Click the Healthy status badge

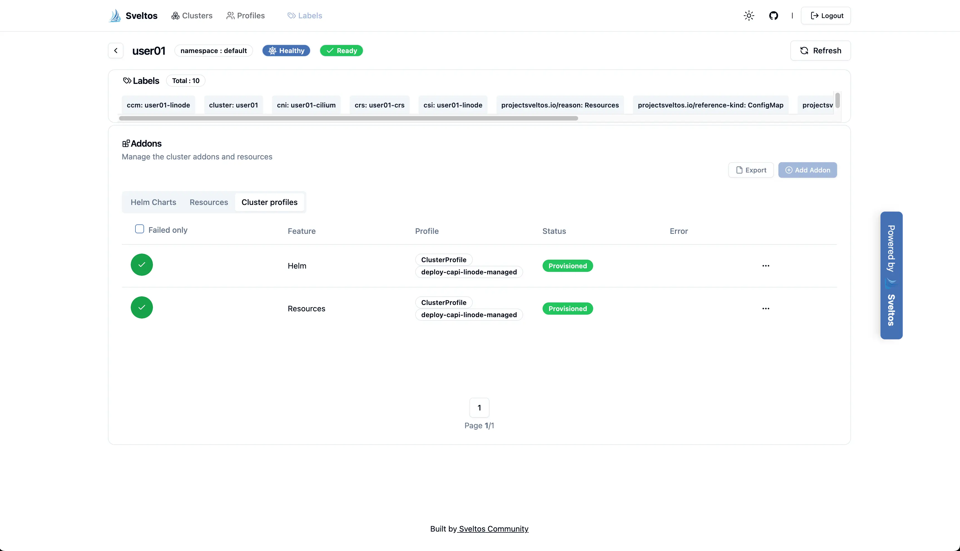[x=286, y=51]
